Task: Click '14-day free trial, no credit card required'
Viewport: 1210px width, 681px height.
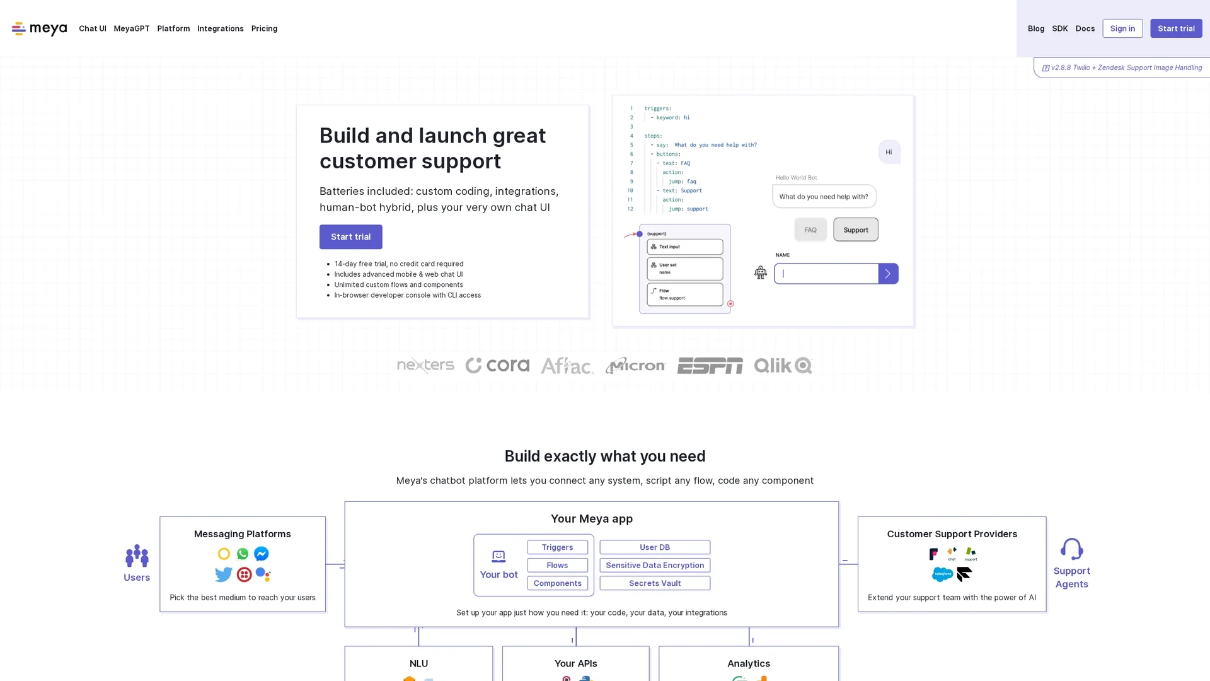Action: (399, 264)
